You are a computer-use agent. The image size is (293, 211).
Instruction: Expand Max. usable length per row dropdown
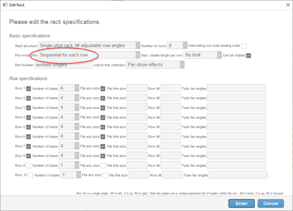click(219, 55)
